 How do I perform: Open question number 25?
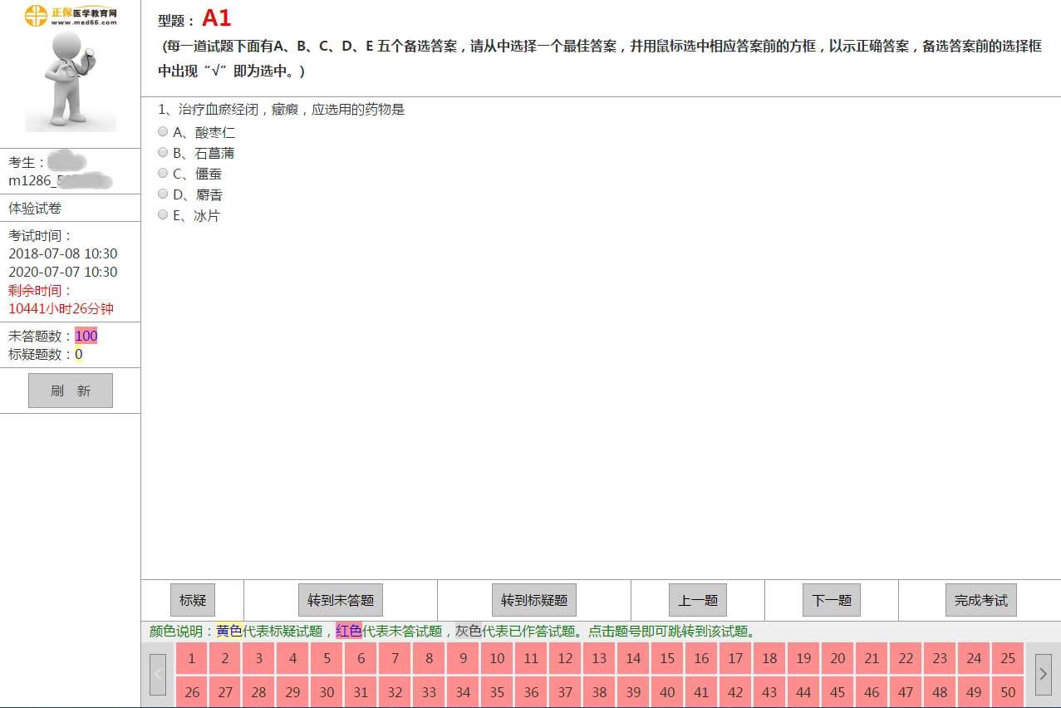click(x=1008, y=658)
